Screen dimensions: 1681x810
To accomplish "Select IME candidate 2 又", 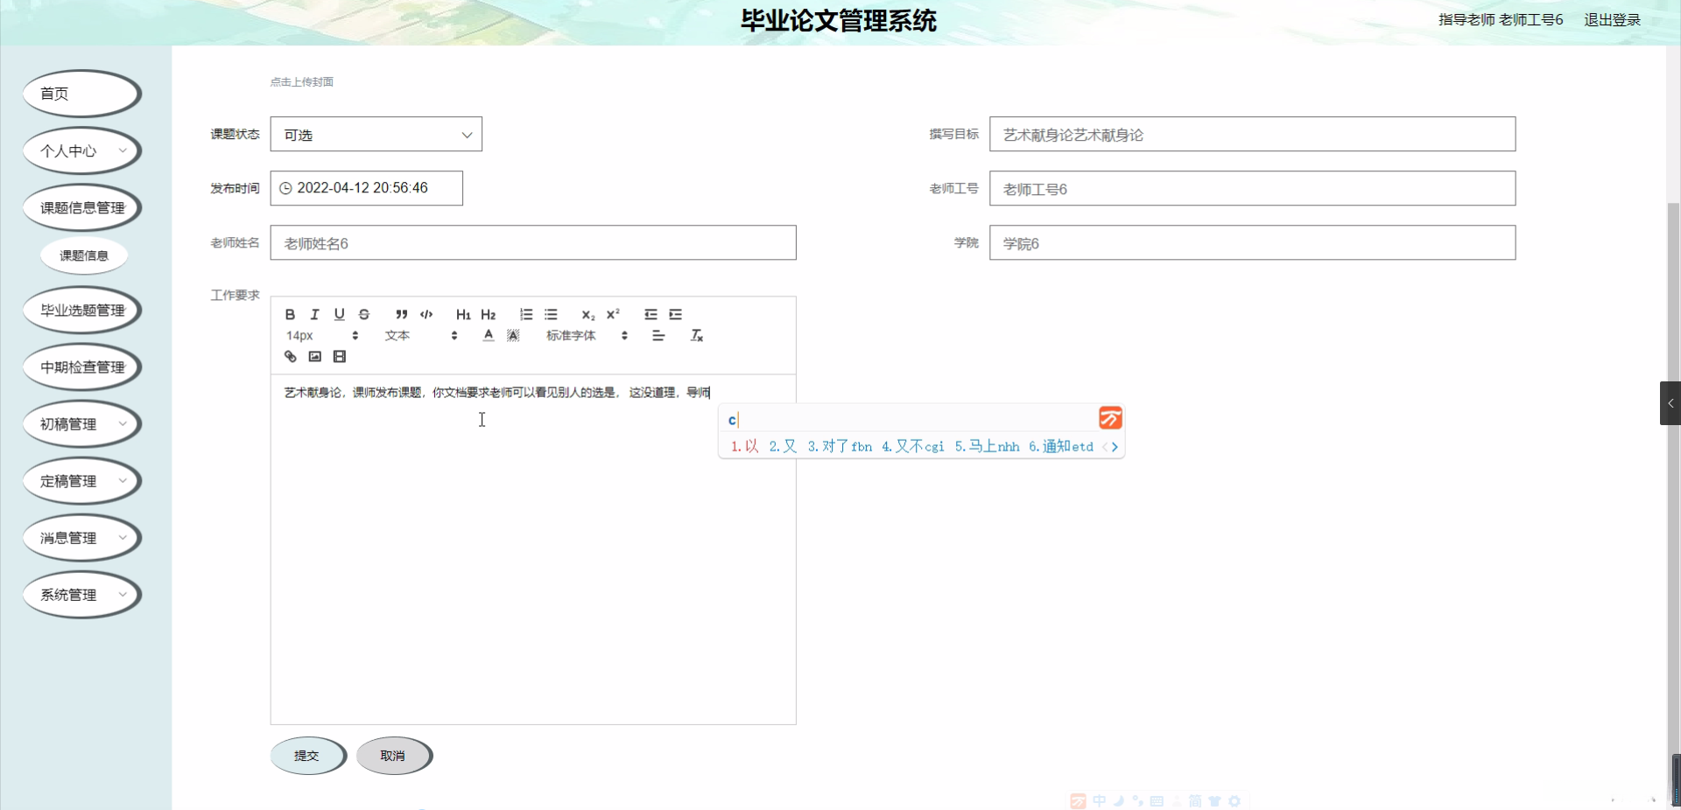I will click(783, 447).
